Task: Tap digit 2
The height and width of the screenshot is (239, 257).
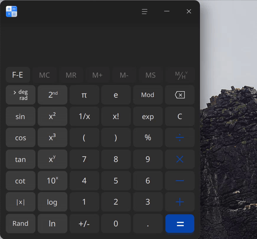Action: (116, 202)
